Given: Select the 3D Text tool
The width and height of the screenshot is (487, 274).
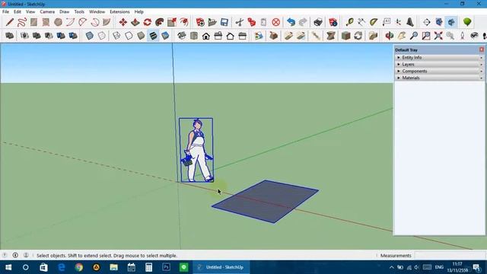Looking at the screenshot, I should 410,22.
